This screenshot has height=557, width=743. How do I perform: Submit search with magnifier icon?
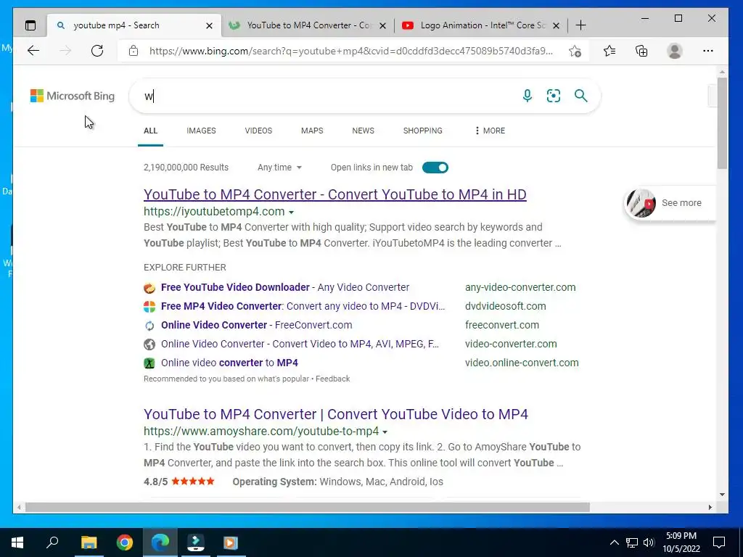click(x=581, y=96)
